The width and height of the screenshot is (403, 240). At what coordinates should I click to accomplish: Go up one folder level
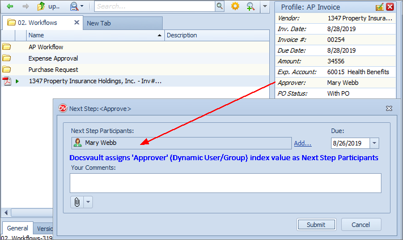48,6
